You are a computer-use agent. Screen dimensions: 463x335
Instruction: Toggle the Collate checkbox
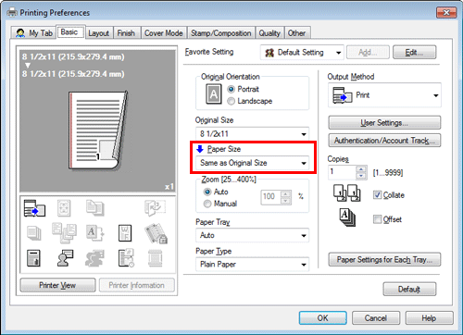click(x=377, y=195)
